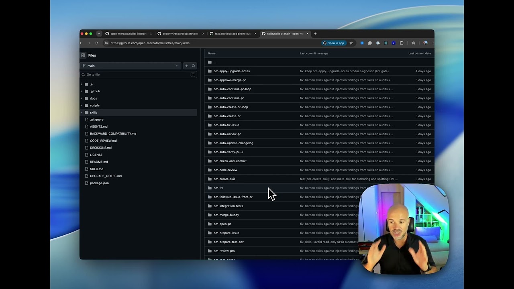Open the main branch selector dropdown
Screen dimensions: 514x289
131,66
